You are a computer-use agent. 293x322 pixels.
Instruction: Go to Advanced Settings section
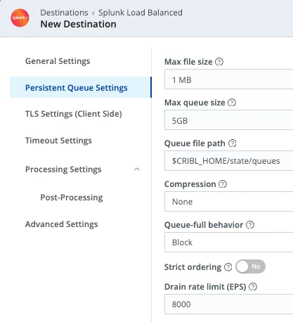tap(62, 224)
